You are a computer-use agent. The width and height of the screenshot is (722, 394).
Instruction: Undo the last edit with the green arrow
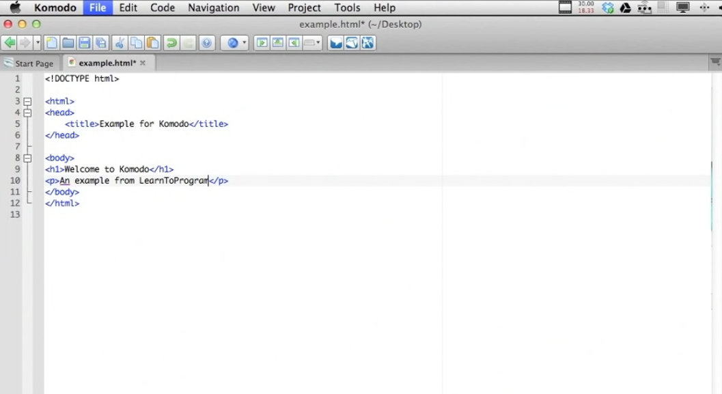(x=171, y=43)
